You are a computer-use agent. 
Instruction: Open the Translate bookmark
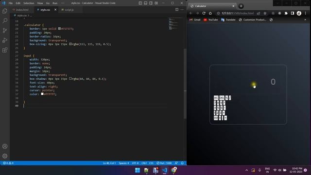point(228,20)
